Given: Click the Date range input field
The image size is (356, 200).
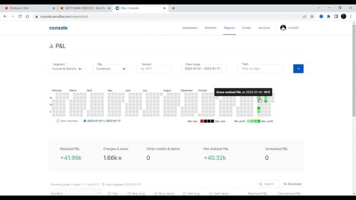Looking at the screenshot, I should coord(204,68).
